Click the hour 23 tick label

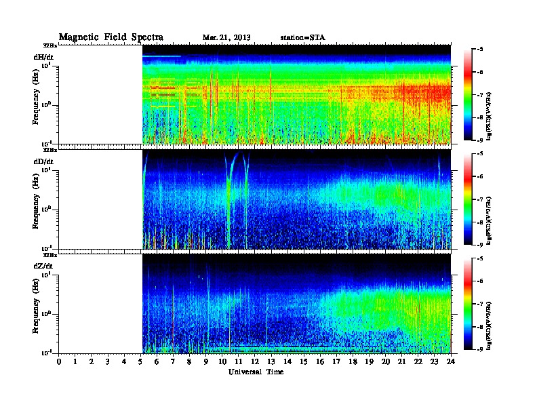click(x=434, y=362)
